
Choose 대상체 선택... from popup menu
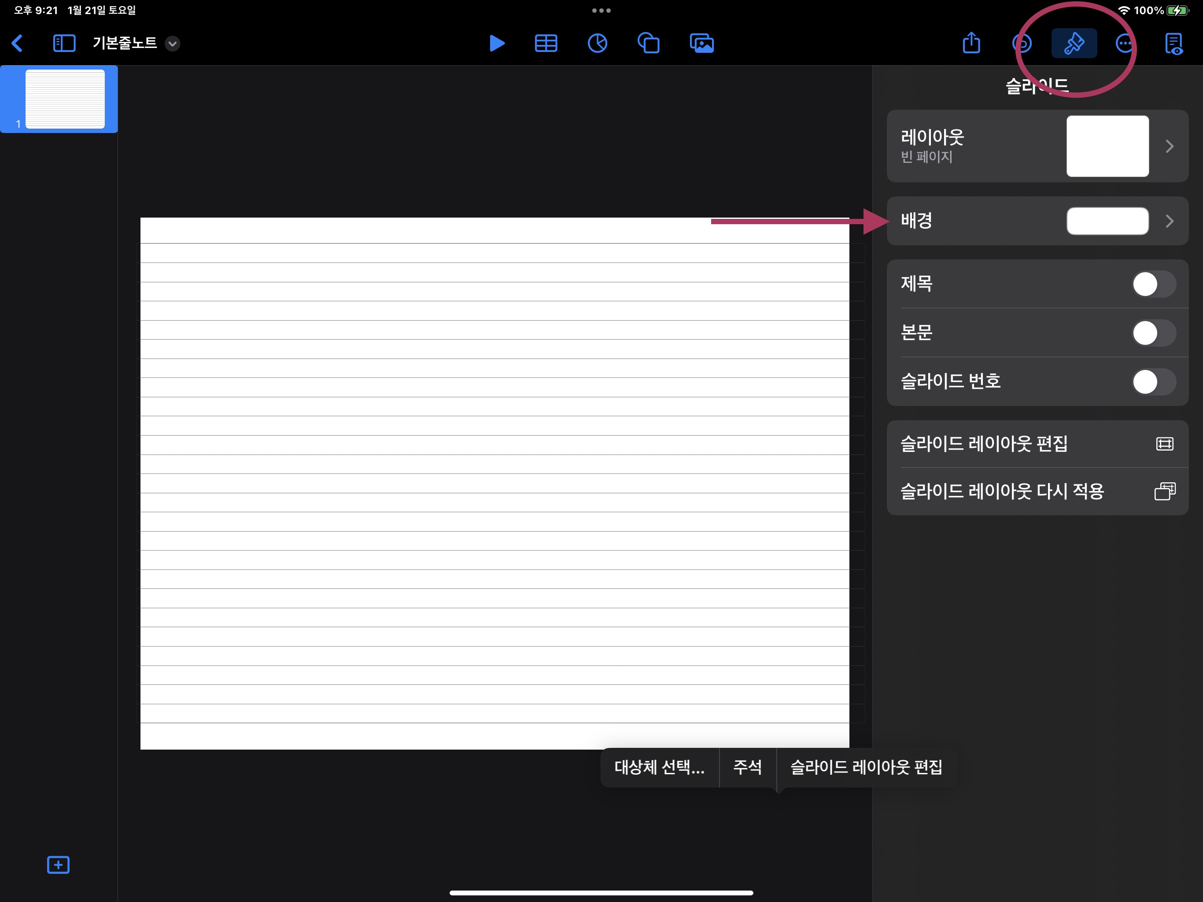coord(659,767)
